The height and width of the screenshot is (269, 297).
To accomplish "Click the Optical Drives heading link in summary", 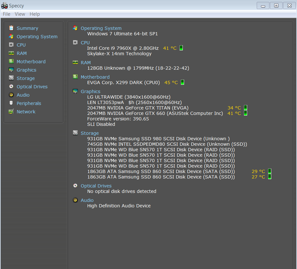I will pos(96,186).
